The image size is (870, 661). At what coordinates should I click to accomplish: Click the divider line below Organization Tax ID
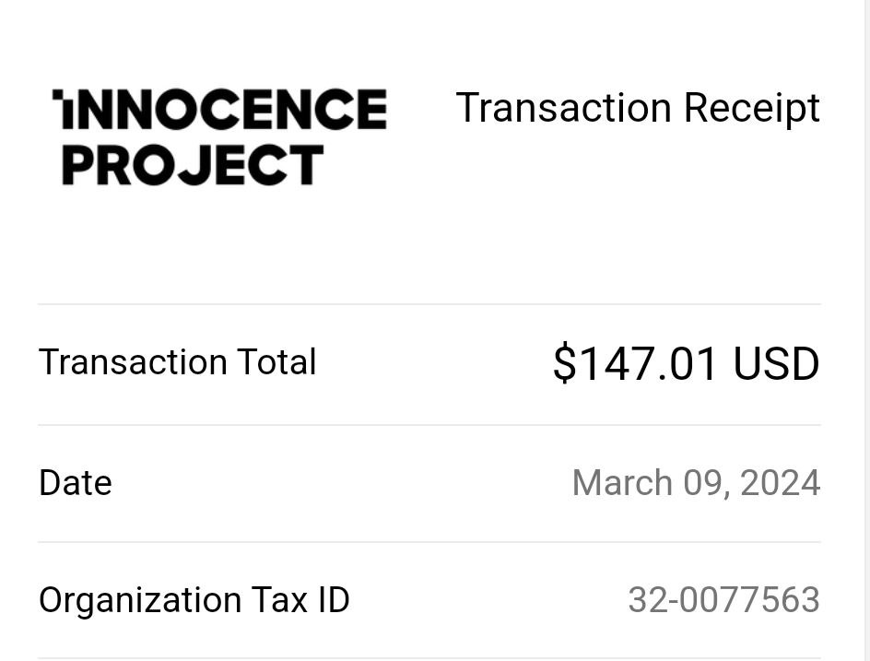click(x=429, y=659)
